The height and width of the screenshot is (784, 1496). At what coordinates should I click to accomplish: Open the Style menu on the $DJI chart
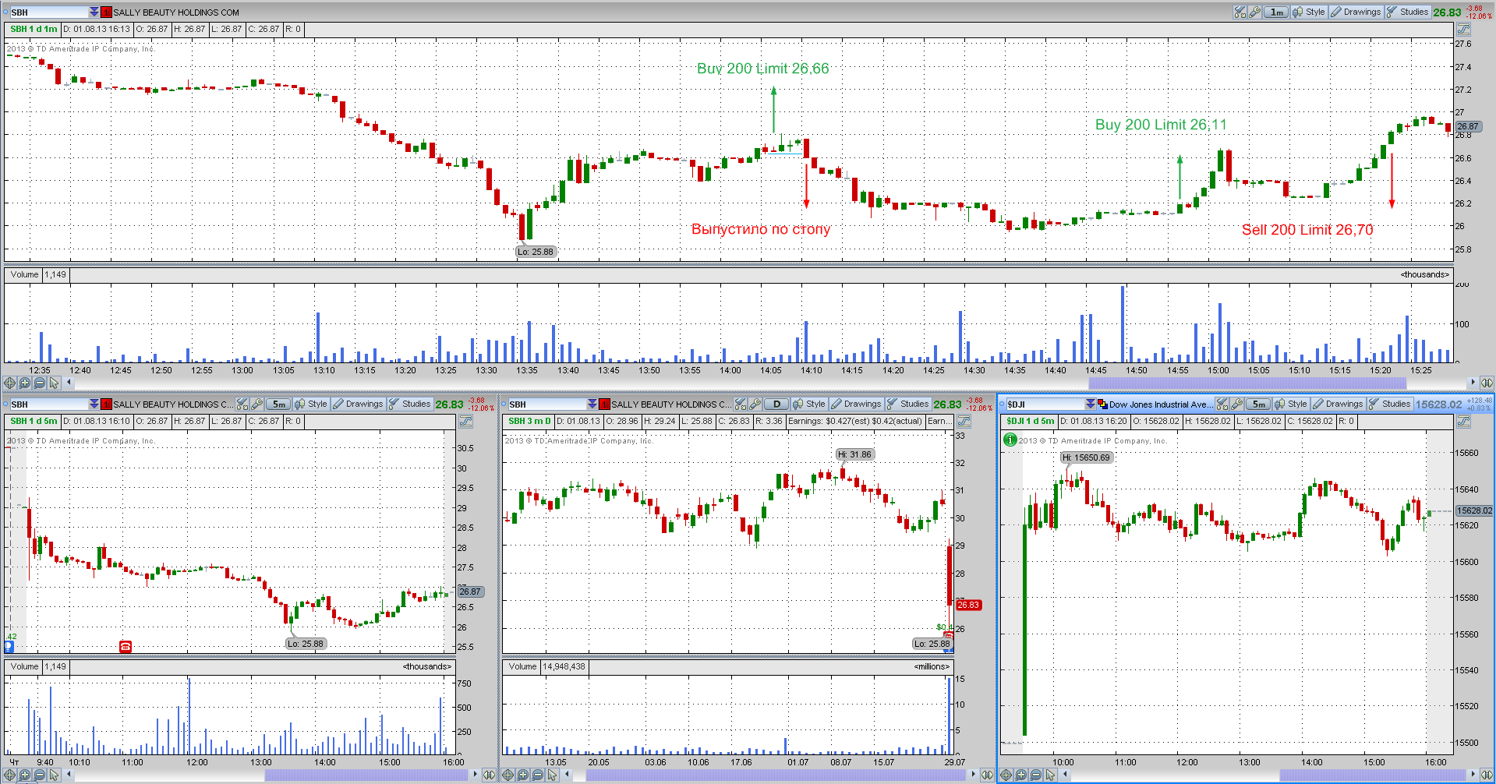[1291, 404]
